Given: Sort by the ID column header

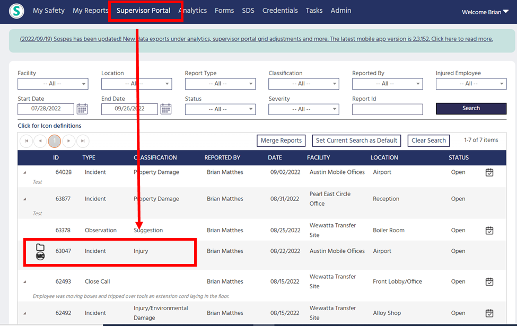Looking at the screenshot, I should (x=56, y=157).
